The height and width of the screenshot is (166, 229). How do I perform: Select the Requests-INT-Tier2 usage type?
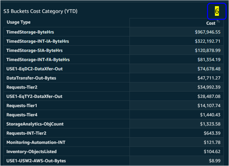[x=26, y=133]
